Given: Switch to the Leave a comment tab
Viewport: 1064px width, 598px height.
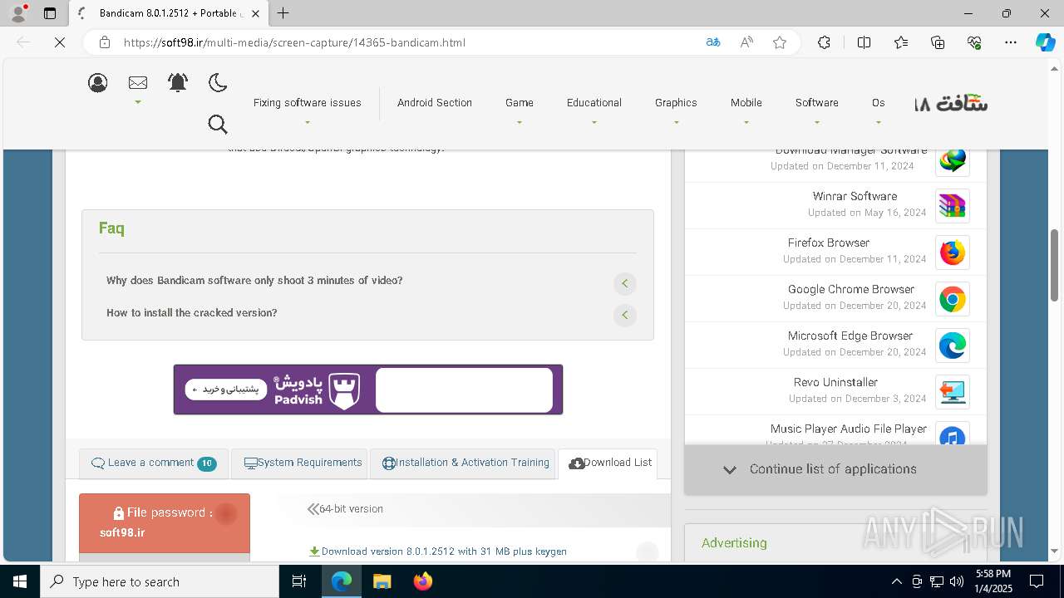Looking at the screenshot, I should 153,463.
